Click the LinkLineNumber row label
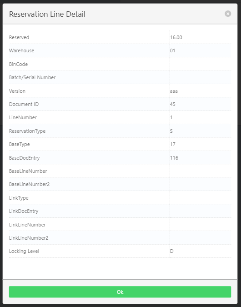Viewport: 241px width, 307px height. [27, 225]
